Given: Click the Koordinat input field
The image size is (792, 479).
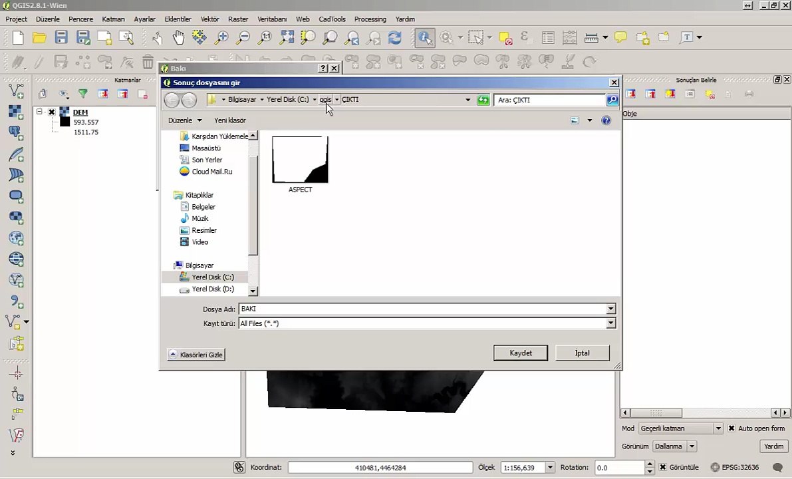Looking at the screenshot, I should 380,468.
